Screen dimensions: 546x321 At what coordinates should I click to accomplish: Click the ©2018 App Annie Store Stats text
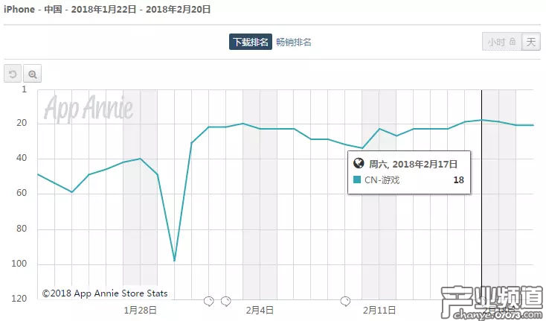point(104,293)
